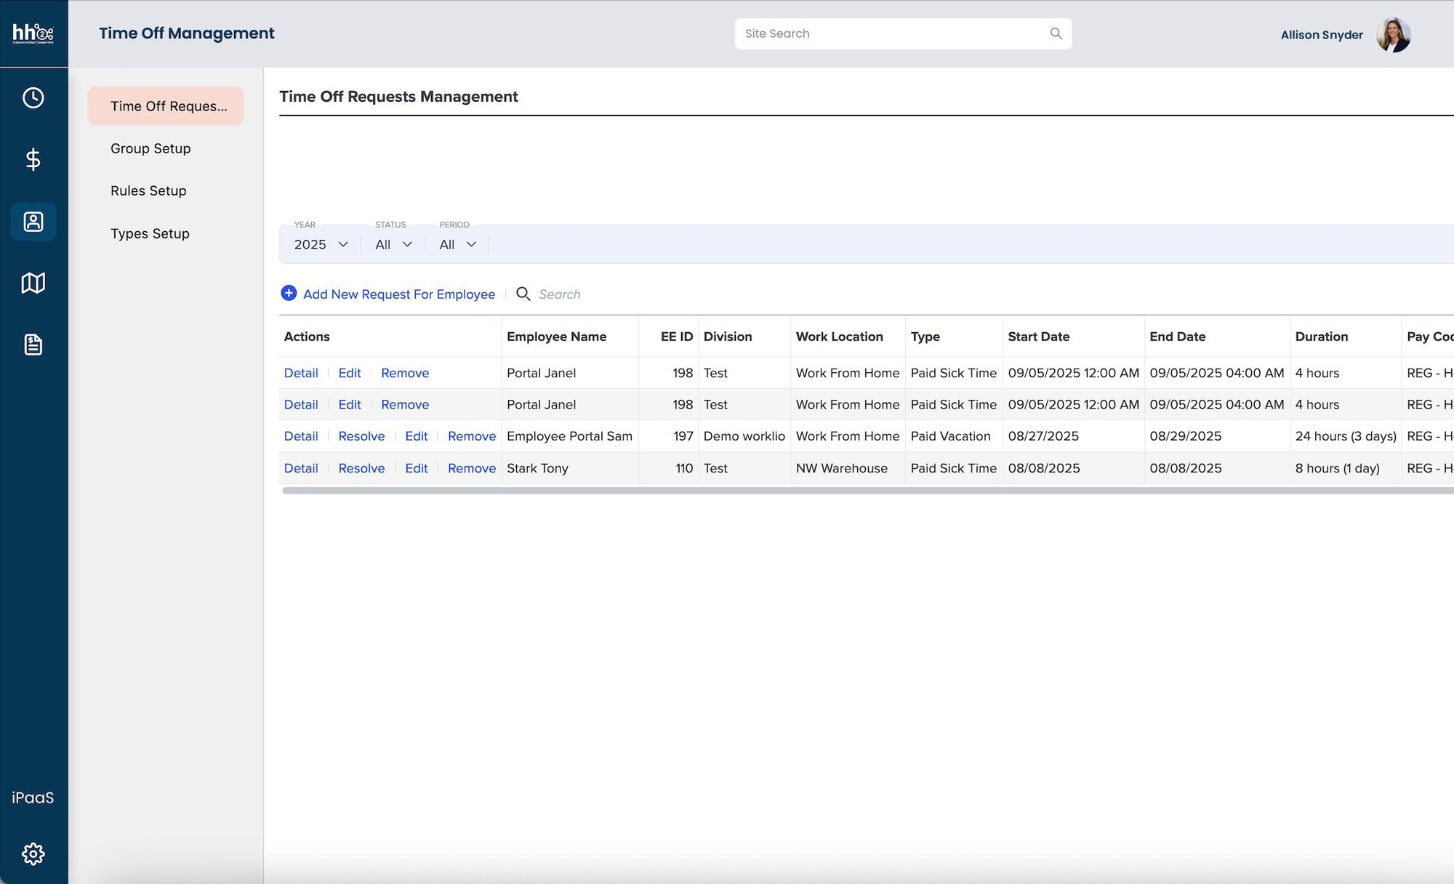1454x884 pixels.
Task: Go to Rules Setup section
Action: 148,190
